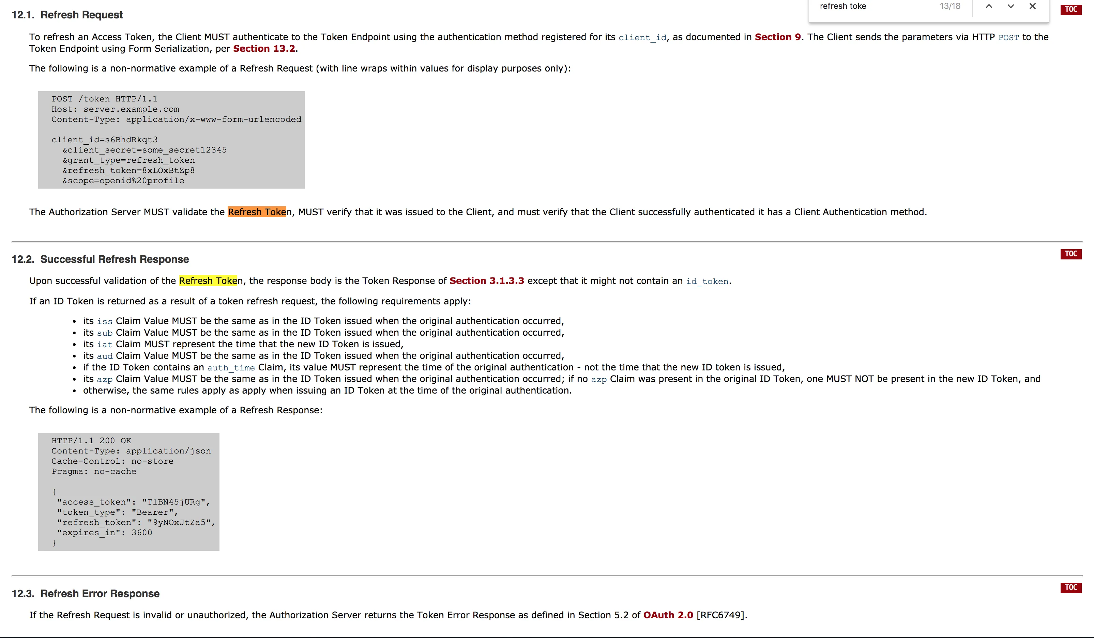Viewport: 1094px width, 638px height.
Task: Click the 12.3 Refresh Error Response heading
Action: [86, 593]
